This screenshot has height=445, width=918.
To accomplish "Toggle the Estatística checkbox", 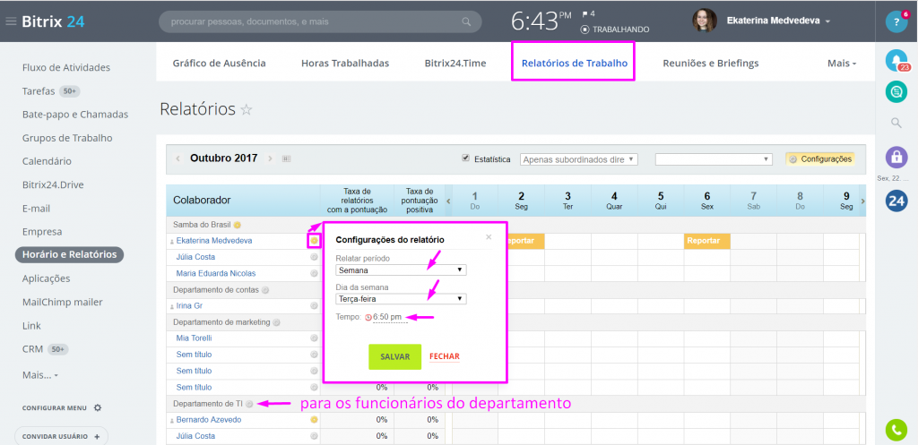I will click(466, 158).
